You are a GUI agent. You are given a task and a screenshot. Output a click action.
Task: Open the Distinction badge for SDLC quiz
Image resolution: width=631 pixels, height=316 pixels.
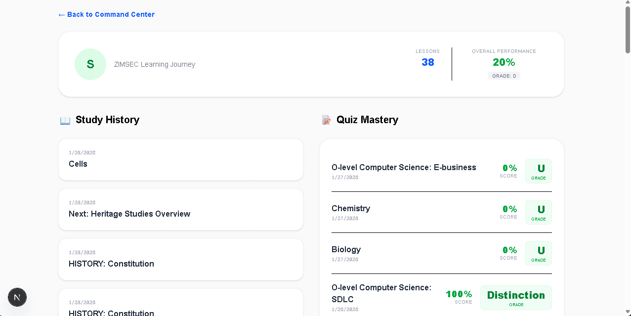pos(515,297)
